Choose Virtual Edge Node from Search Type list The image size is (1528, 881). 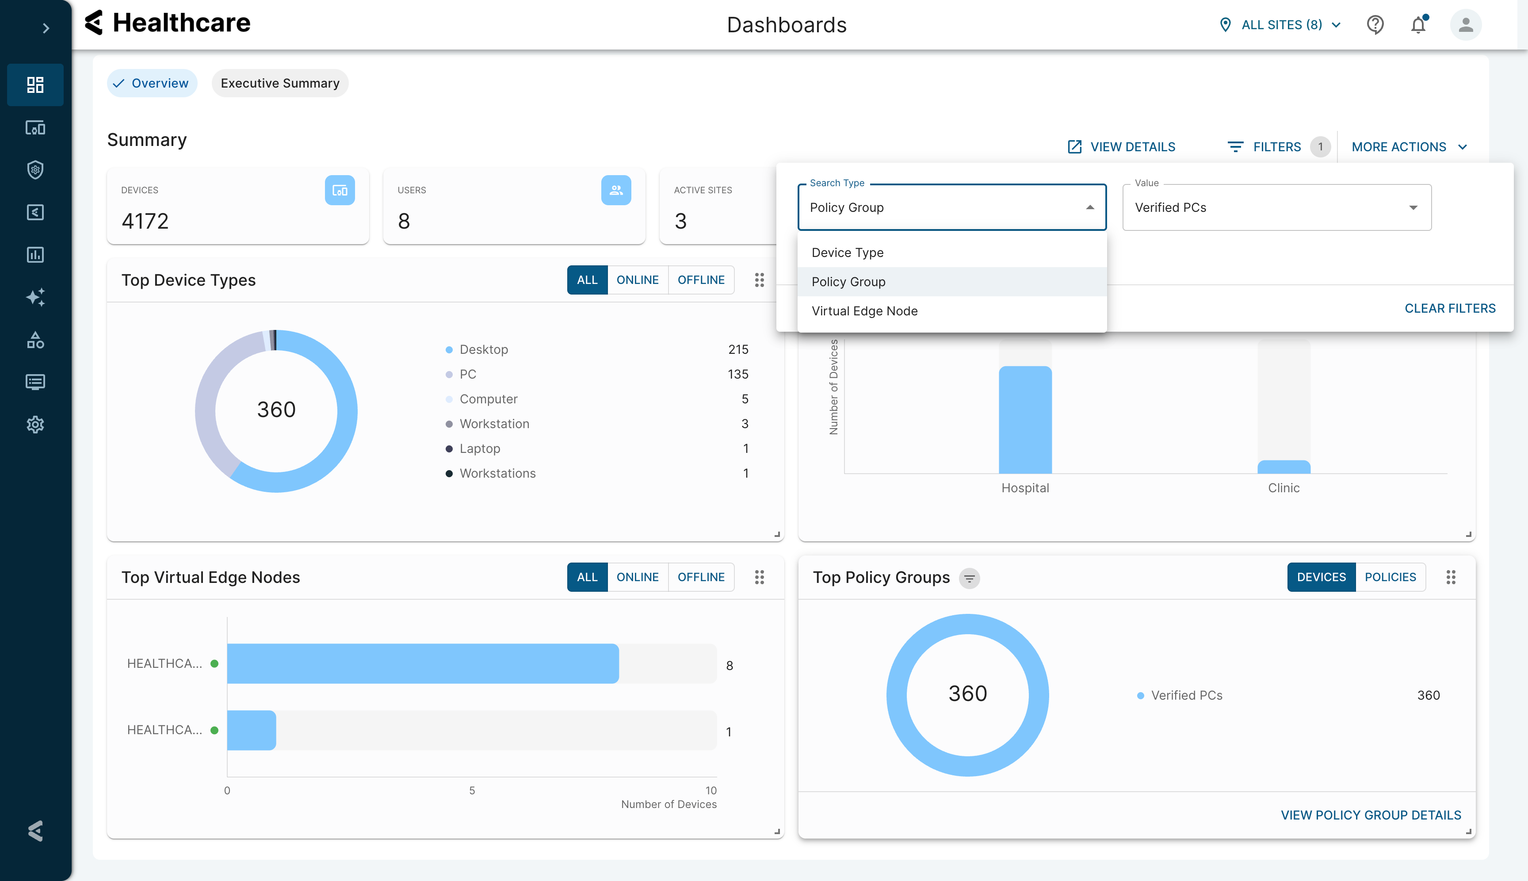[864, 311]
